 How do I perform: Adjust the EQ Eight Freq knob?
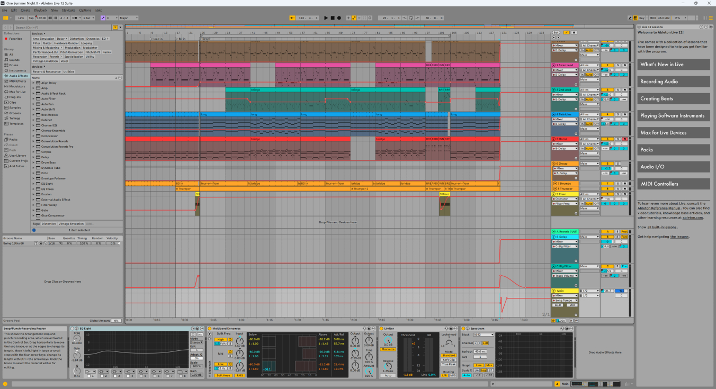(77, 338)
